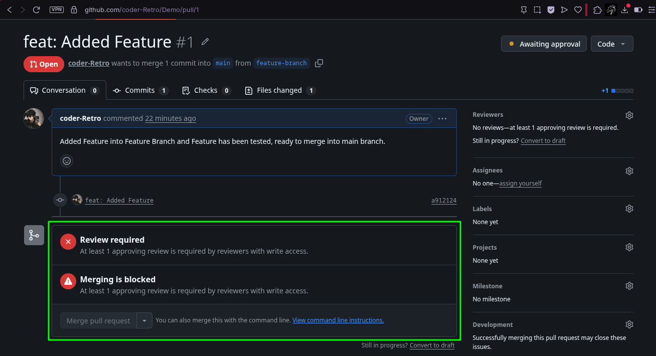This screenshot has height=356, width=656.
Task: Open commit hash a912124
Action: [444, 201]
